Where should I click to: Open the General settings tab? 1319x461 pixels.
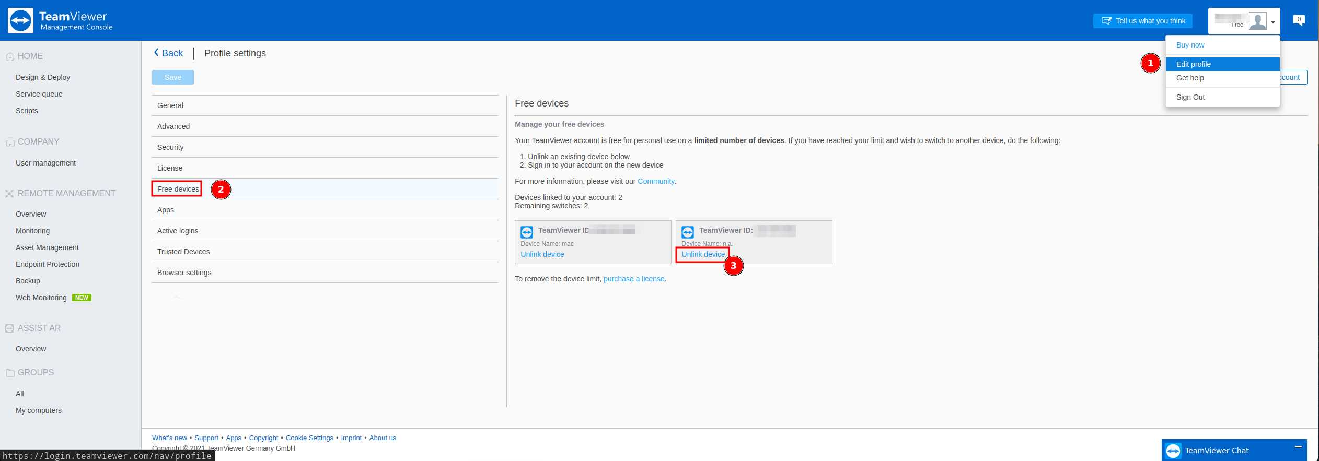tap(325, 105)
